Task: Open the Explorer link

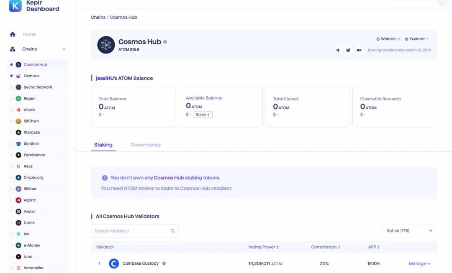Action: [x=417, y=39]
